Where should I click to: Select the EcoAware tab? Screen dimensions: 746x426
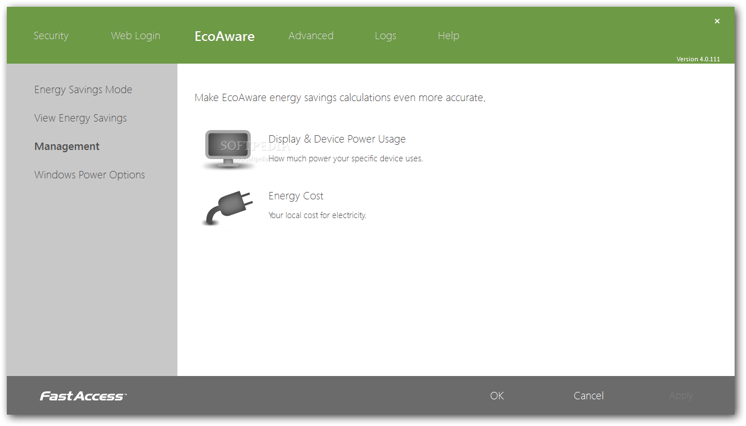(x=225, y=36)
